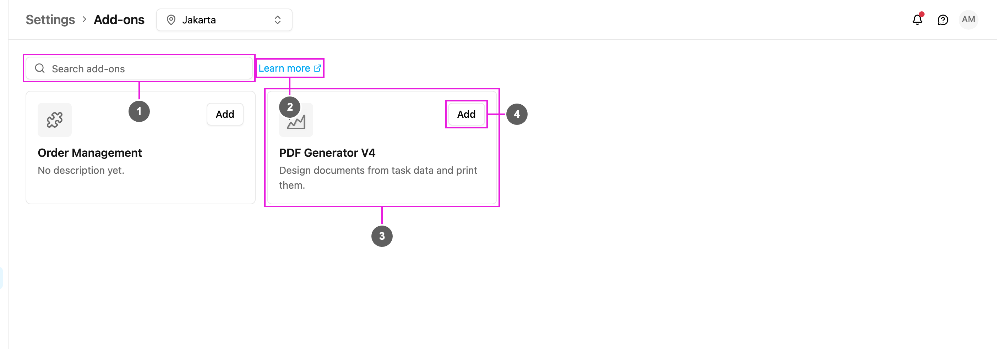Click the location pin icon next to Jakarta
This screenshot has width=997, height=349.
(x=171, y=20)
